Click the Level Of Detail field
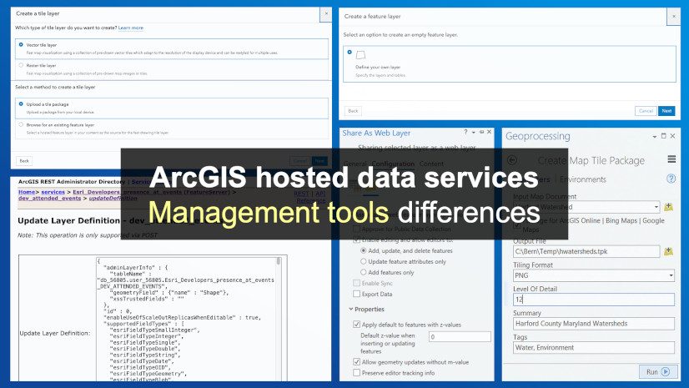This screenshot has width=689, height=388. 594,300
